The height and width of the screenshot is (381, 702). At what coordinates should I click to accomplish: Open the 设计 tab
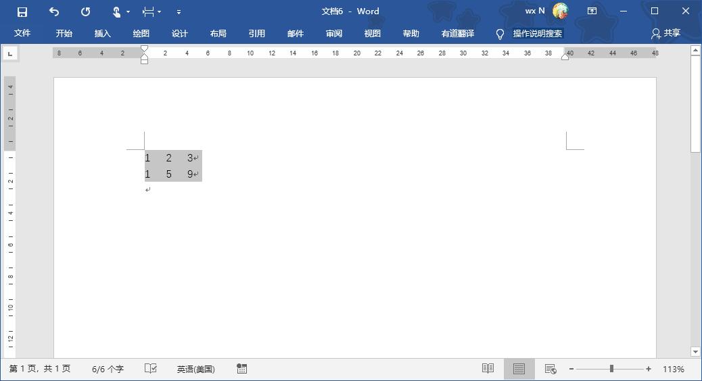(179, 33)
